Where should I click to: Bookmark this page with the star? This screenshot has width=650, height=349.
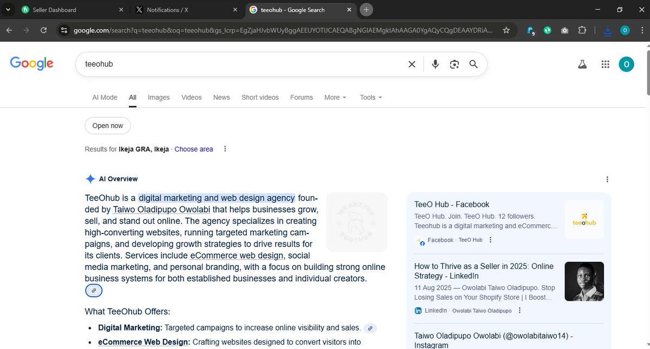pyautogui.click(x=506, y=30)
